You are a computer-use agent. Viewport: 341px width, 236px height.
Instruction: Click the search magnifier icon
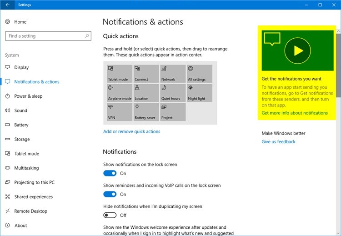click(87, 36)
